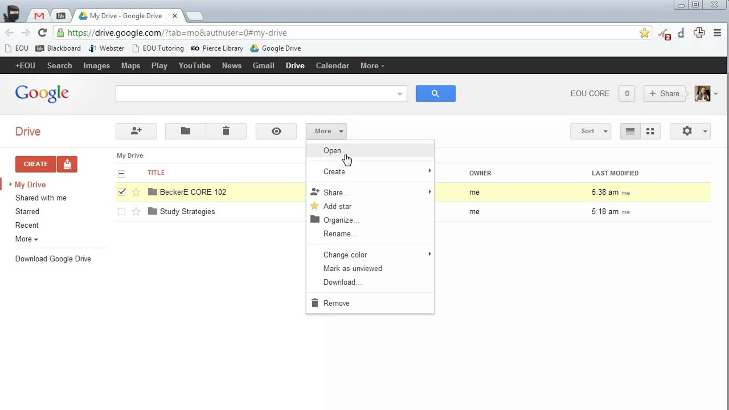Image resolution: width=729 pixels, height=410 pixels.
Task: Click the LAST MODIFIED column header
Action: (x=615, y=173)
